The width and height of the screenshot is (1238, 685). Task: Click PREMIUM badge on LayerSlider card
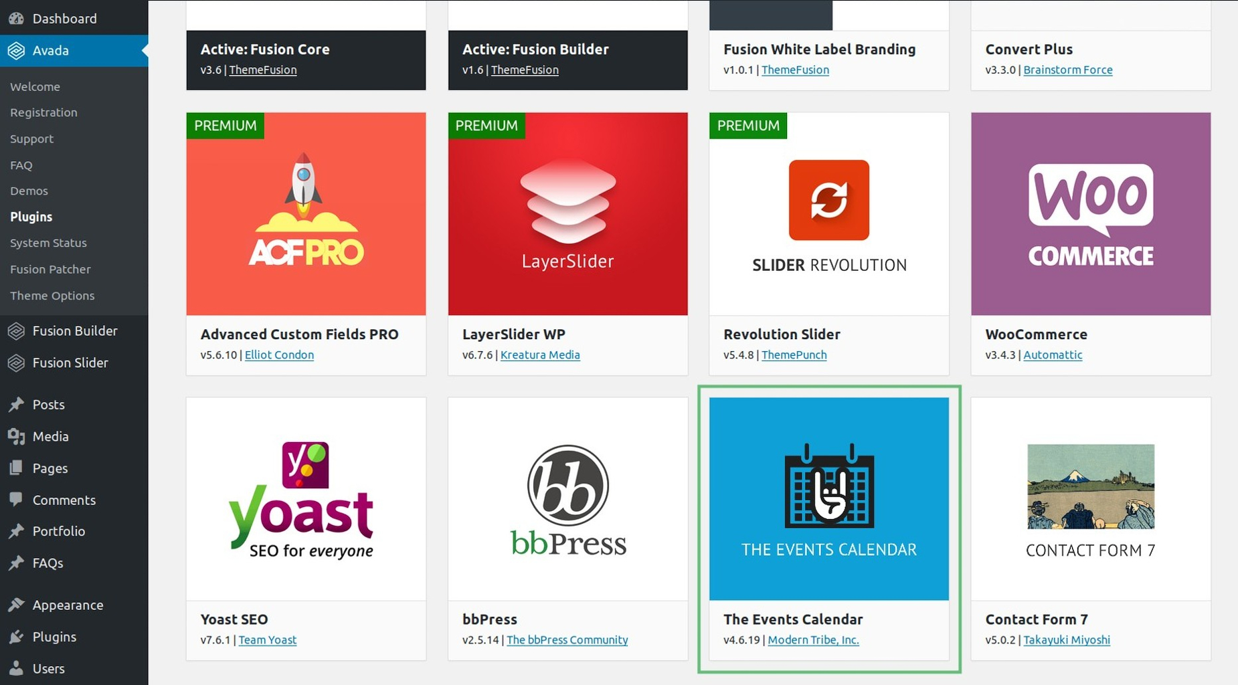click(x=487, y=125)
